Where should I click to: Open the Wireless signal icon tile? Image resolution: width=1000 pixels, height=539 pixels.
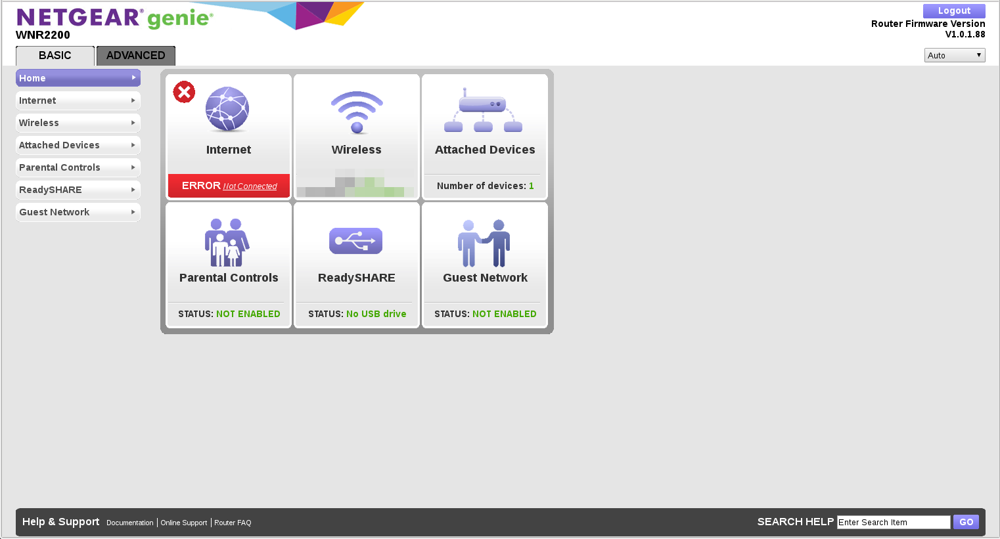click(357, 112)
